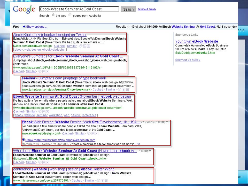248x186 pixels.
Task: Promote the ebook-website-seminar-at-gold-coast-november result
Action: [44, 112]
